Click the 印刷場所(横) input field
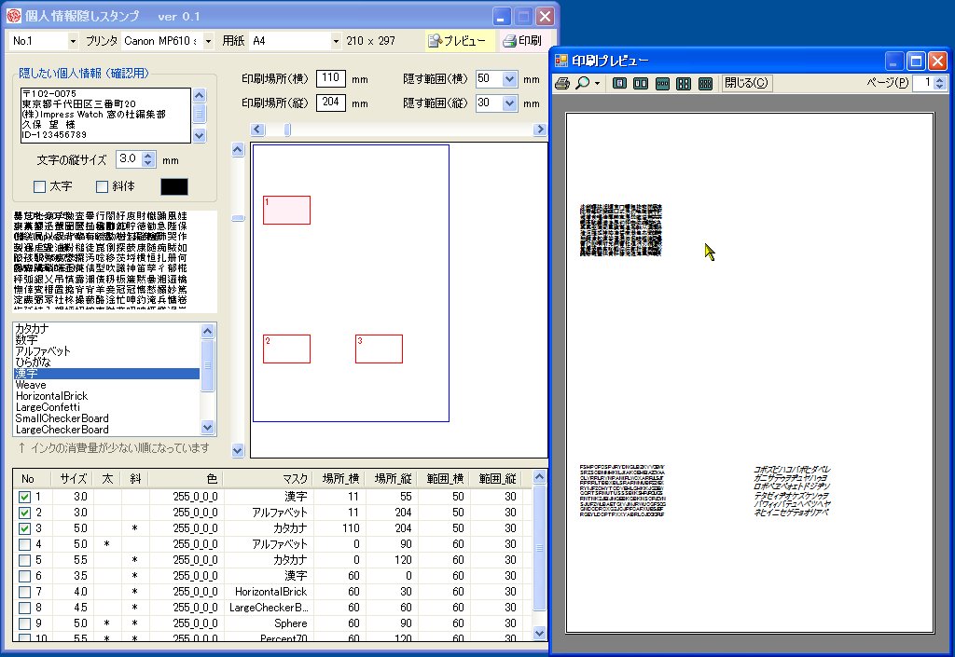This screenshot has width=955, height=657. [331, 78]
